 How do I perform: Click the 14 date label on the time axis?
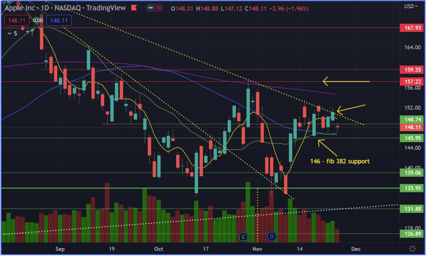pos(300,249)
